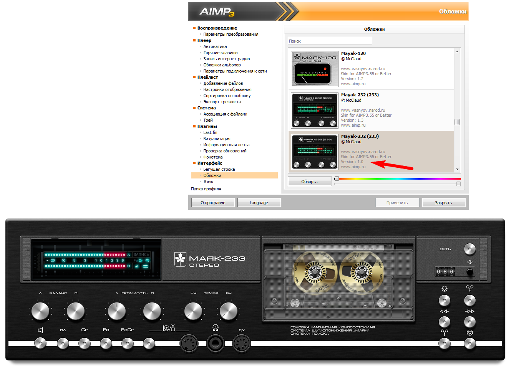Push the button under the reels-with-up-arrow symbol

tap(445, 343)
